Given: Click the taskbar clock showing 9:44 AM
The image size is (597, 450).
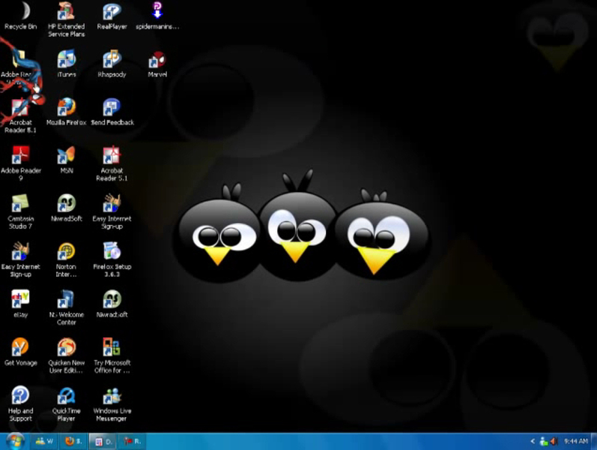Looking at the screenshot, I should pos(575,442).
